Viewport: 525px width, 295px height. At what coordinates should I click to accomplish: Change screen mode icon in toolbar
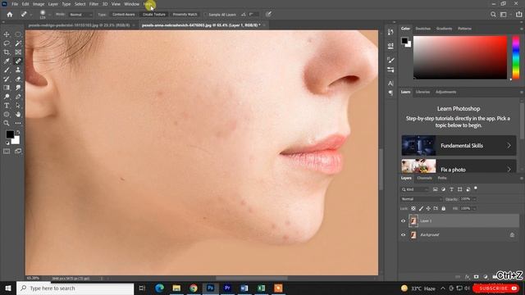click(18, 151)
